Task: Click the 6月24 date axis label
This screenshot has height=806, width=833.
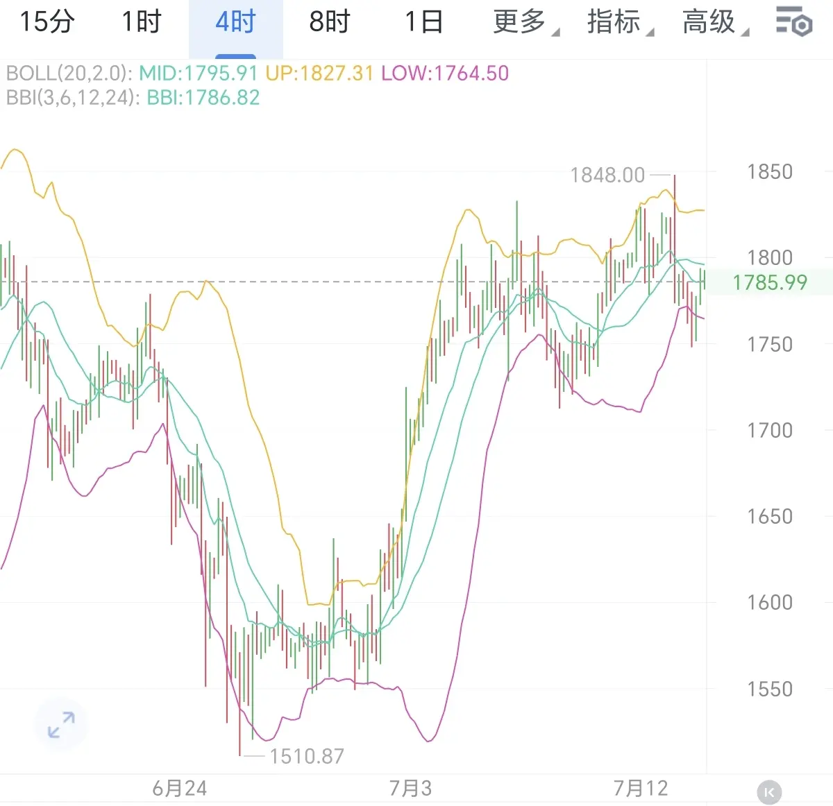Action: 180,789
